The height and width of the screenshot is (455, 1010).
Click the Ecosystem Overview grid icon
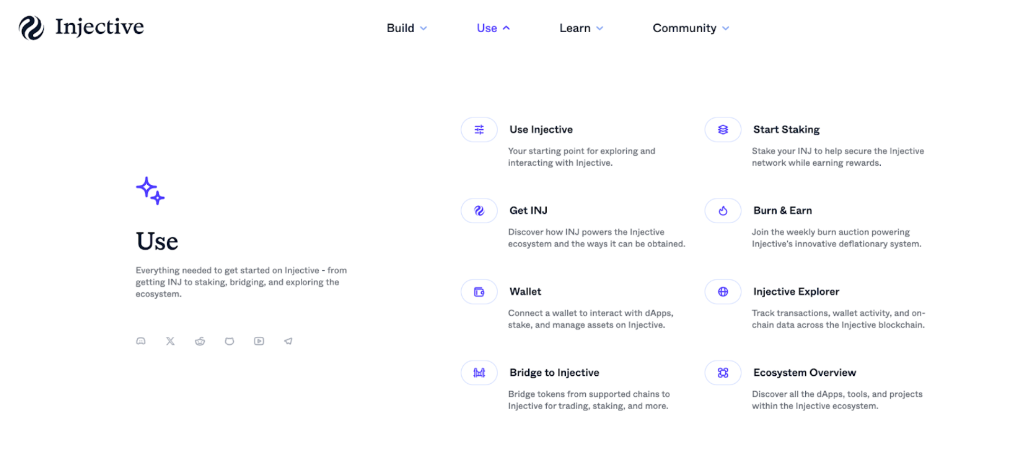pos(722,372)
